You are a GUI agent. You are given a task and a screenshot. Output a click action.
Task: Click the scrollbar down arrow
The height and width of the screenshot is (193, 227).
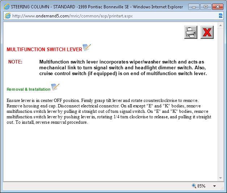pyautogui.click(x=220, y=178)
